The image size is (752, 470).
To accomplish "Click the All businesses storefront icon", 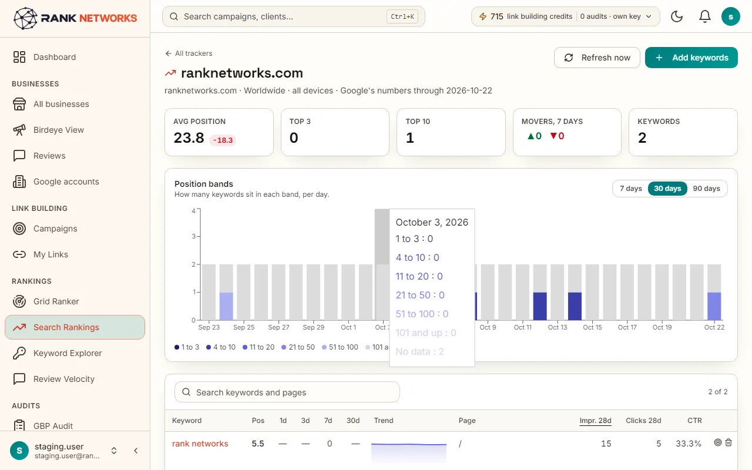I will pos(19,104).
